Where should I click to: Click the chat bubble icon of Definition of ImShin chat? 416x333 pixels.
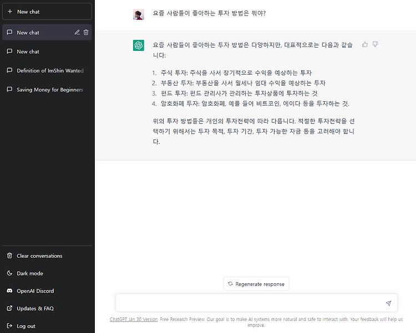coord(9,70)
